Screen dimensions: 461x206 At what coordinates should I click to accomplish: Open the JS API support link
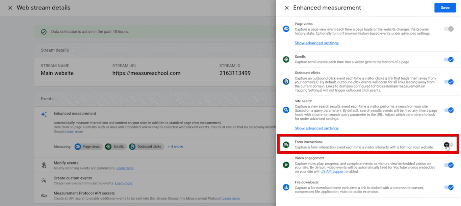(333, 171)
